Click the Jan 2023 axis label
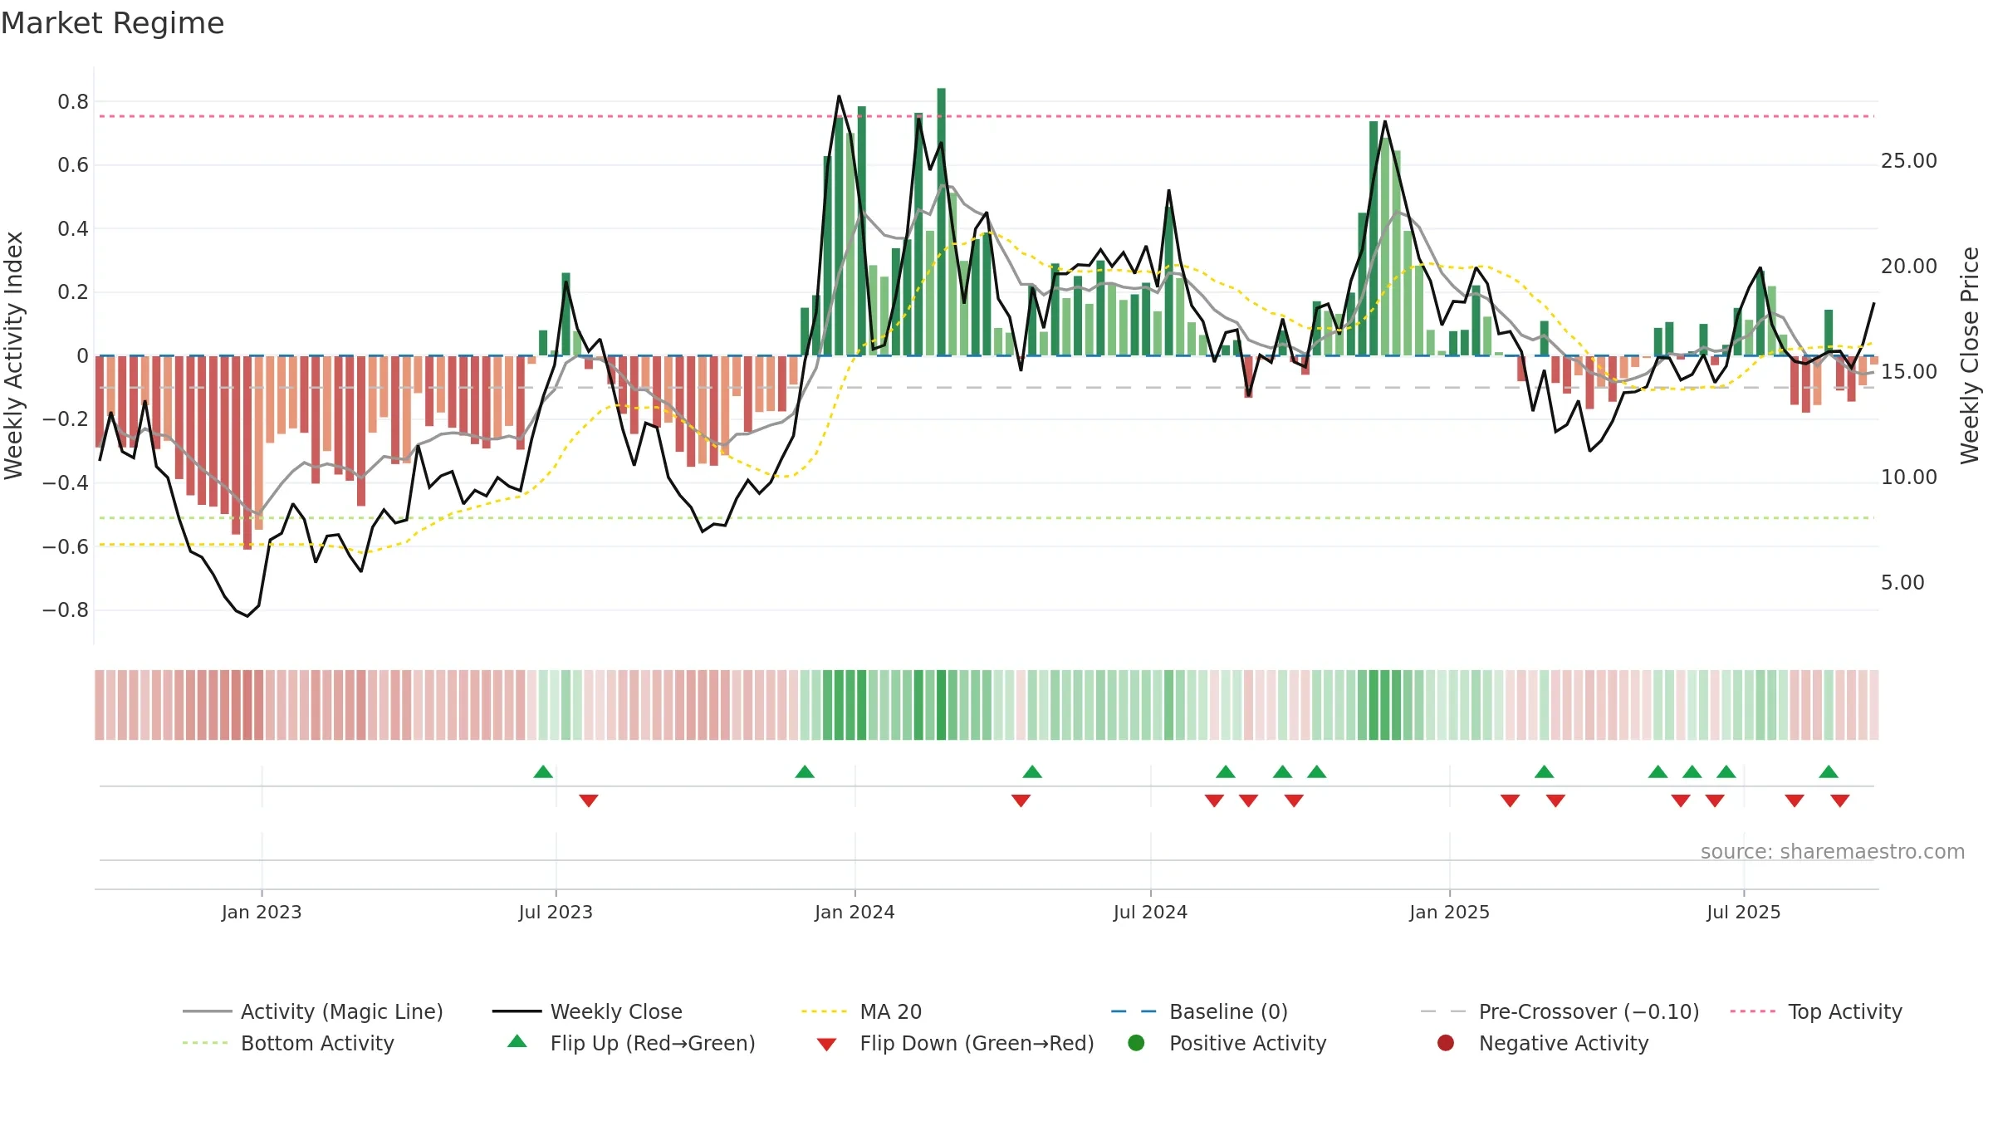The height and width of the screenshot is (1121, 1993). (262, 912)
